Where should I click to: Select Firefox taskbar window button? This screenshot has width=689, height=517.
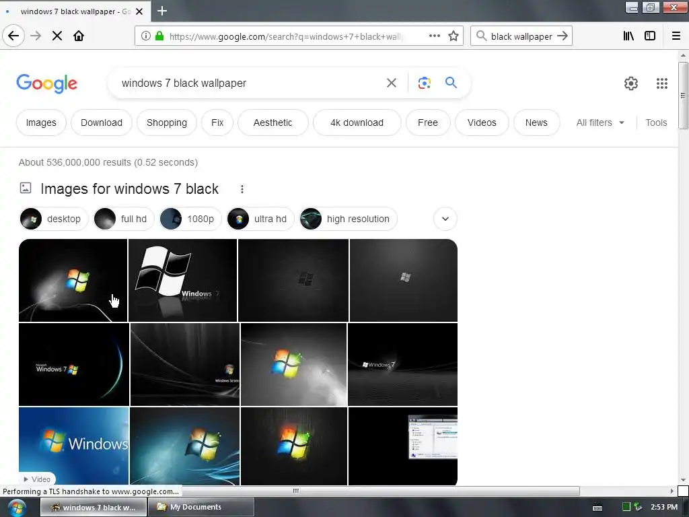pos(94,507)
